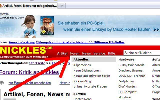Click the double-arrow icon on the Linksys banner

click(x=156, y=29)
